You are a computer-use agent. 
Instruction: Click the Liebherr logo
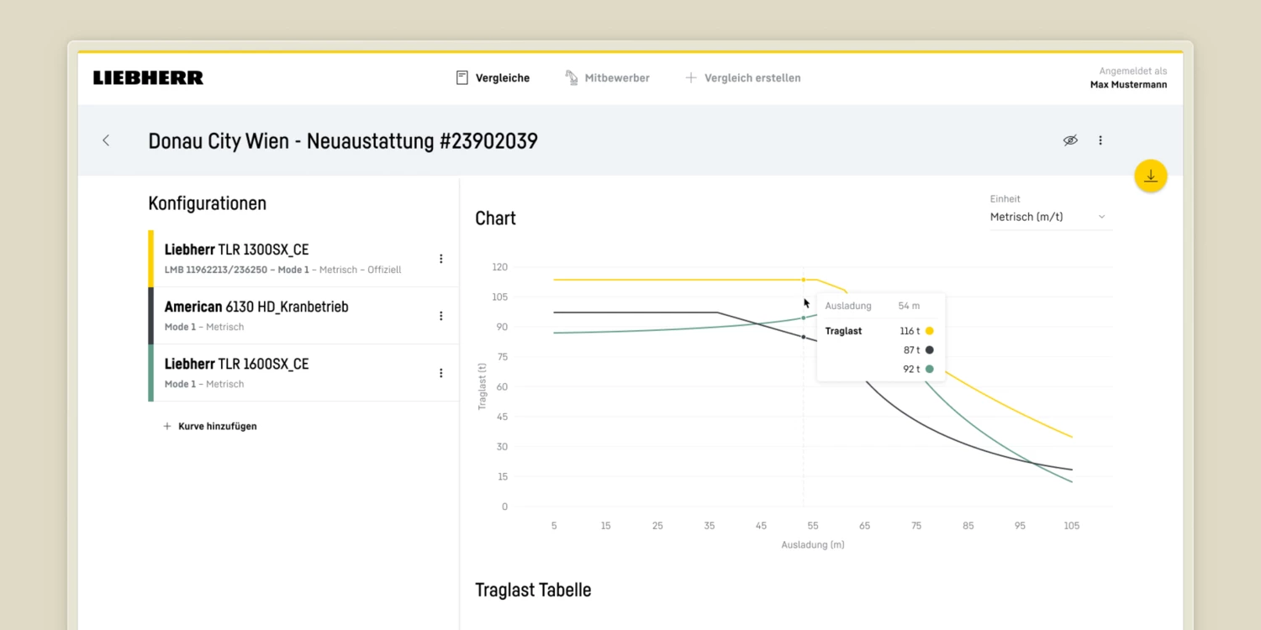(148, 78)
